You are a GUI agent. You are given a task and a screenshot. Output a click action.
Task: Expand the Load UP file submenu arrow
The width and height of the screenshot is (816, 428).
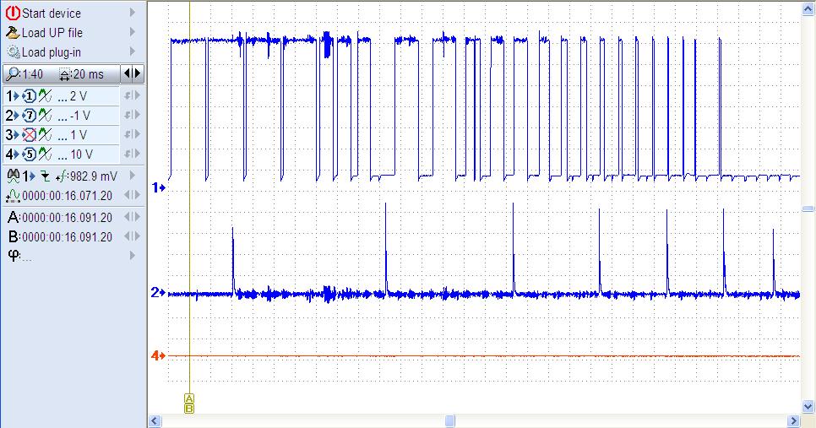coord(132,32)
